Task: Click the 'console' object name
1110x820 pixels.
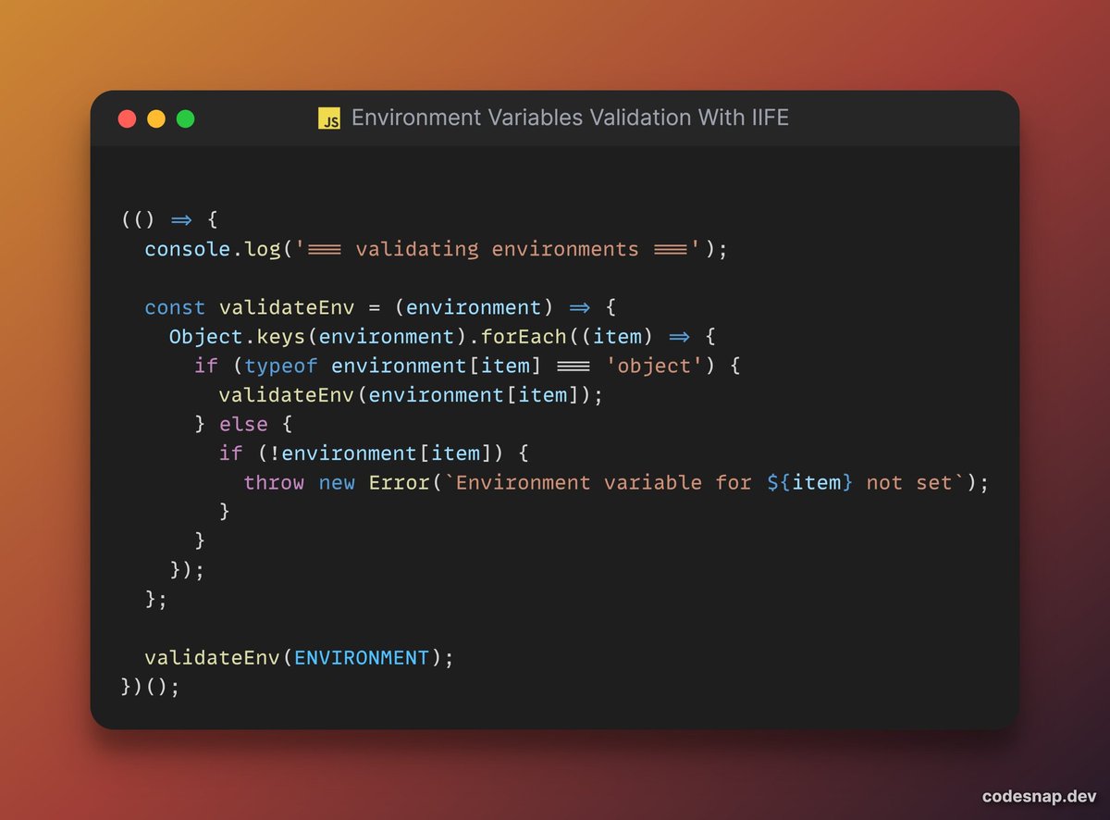Action: pyautogui.click(x=188, y=249)
